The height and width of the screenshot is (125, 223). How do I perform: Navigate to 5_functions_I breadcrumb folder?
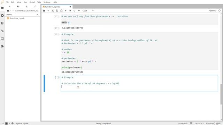pos(31,11)
